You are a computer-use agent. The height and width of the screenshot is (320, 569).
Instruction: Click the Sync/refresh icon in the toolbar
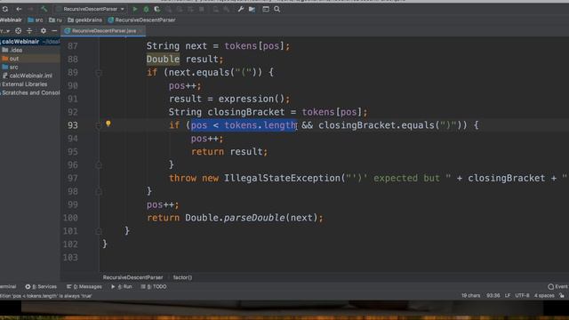pyautogui.click(x=5, y=9)
